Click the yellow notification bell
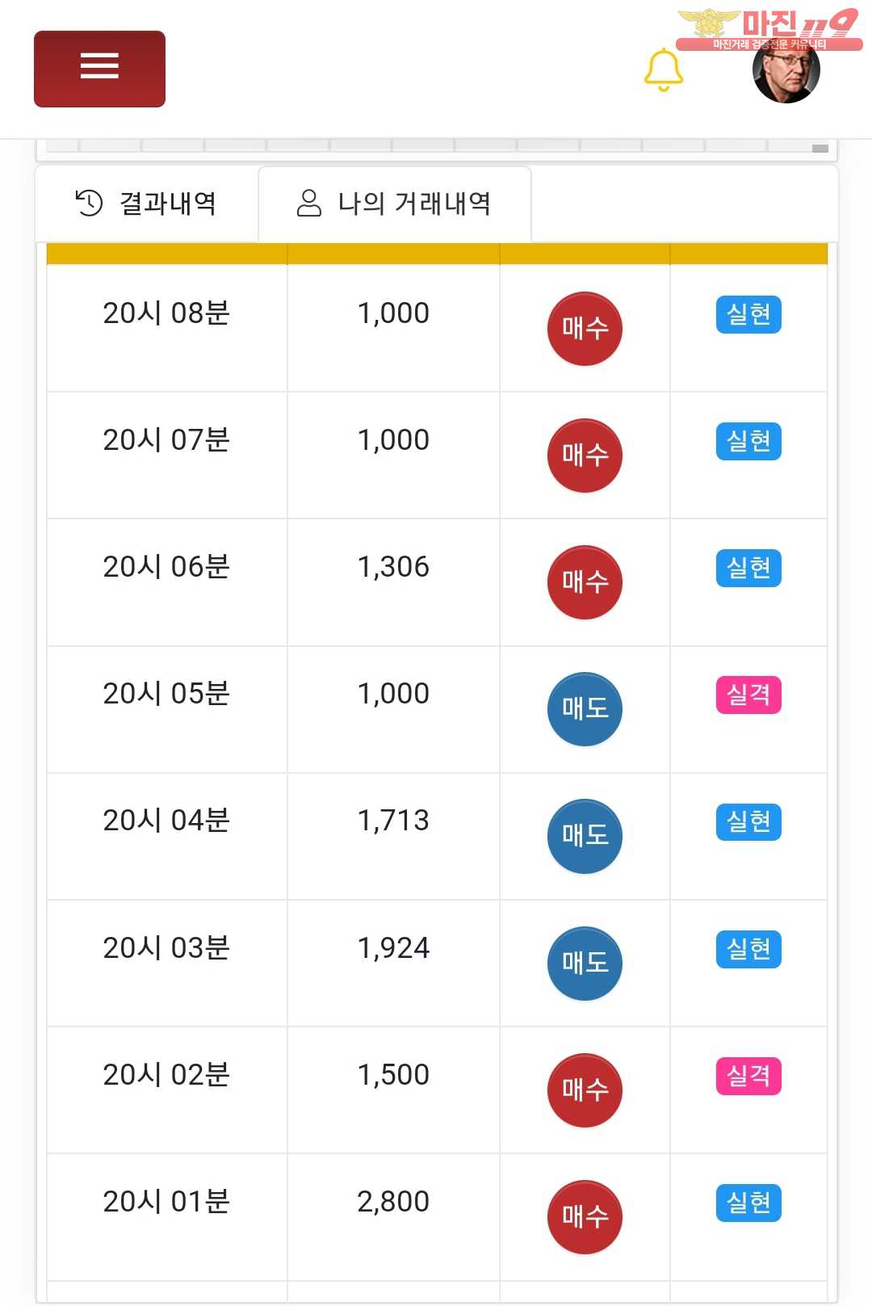Viewport: 872px width, 1306px height. (x=663, y=69)
